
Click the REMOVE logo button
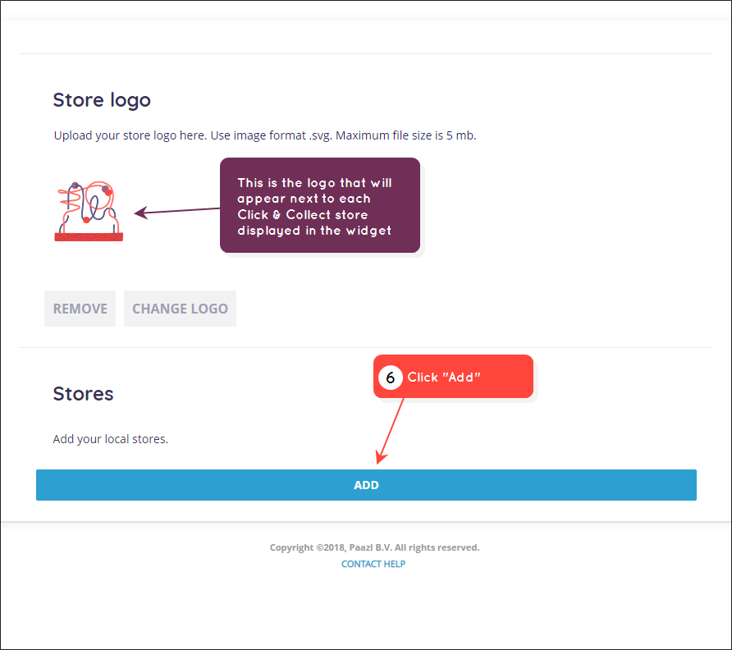pyautogui.click(x=80, y=309)
